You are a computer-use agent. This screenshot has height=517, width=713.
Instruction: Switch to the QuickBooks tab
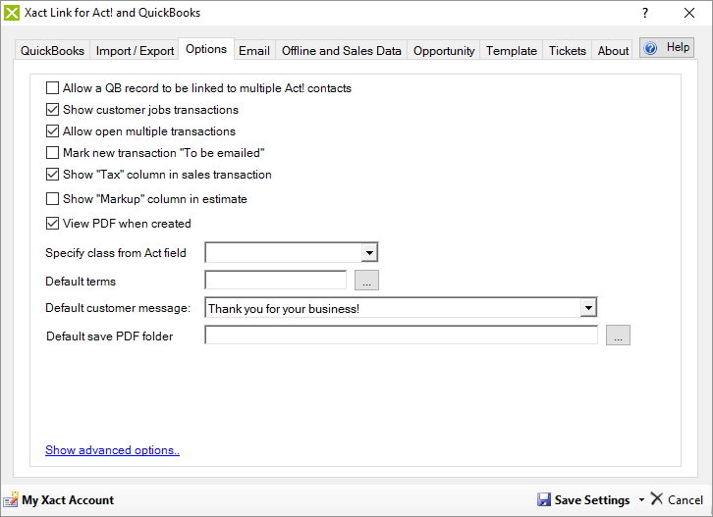coord(52,50)
